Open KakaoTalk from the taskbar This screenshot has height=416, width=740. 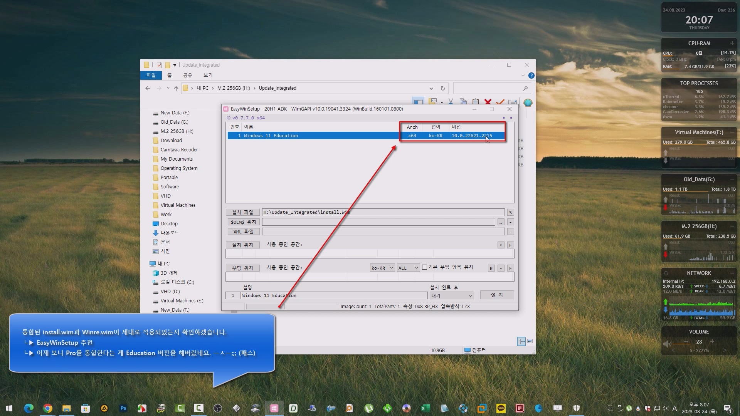pyautogui.click(x=501, y=408)
